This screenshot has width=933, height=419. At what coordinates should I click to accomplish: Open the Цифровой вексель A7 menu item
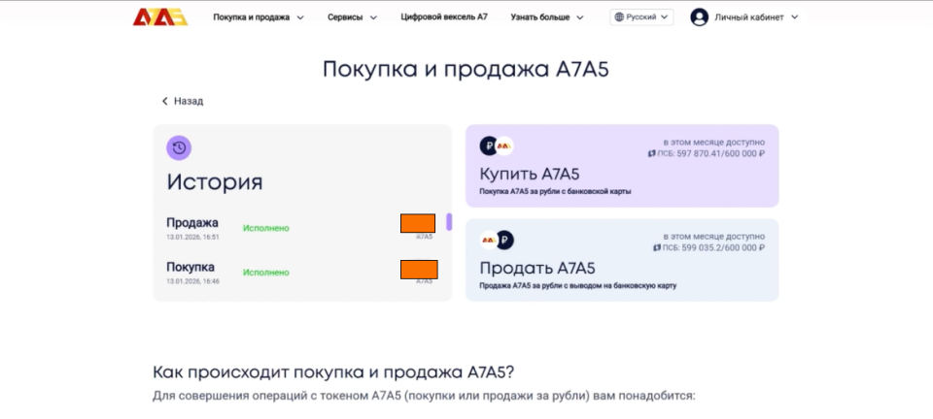click(444, 17)
